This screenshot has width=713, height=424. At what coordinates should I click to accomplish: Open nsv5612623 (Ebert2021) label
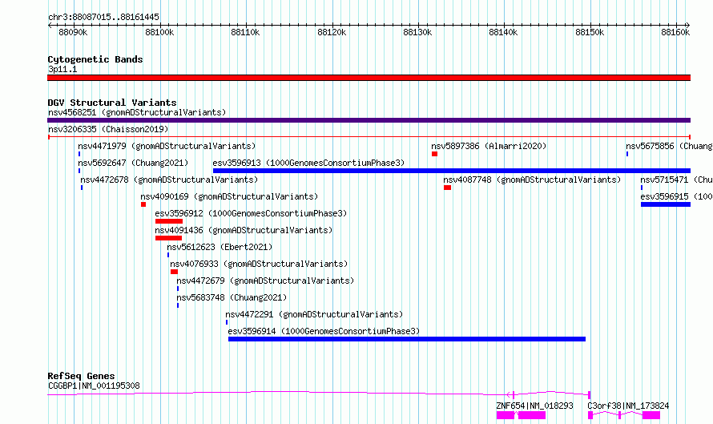220,247
